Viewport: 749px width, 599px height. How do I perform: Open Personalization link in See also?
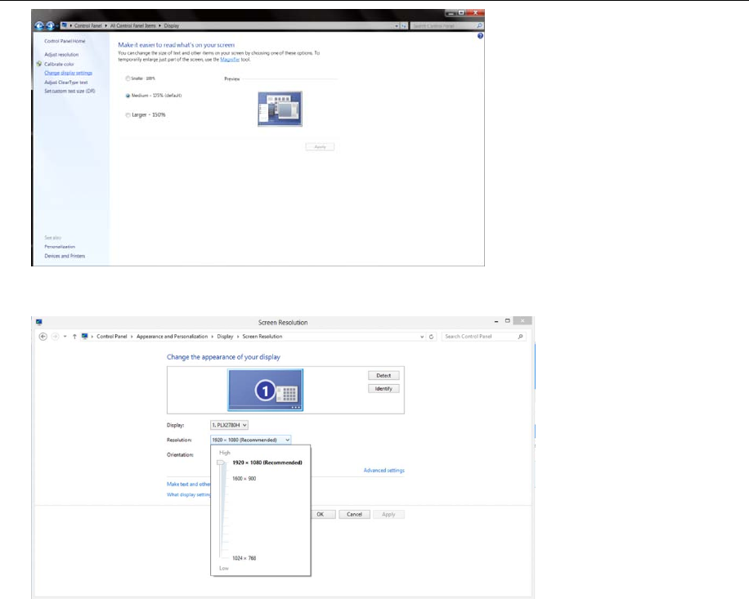click(x=60, y=247)
